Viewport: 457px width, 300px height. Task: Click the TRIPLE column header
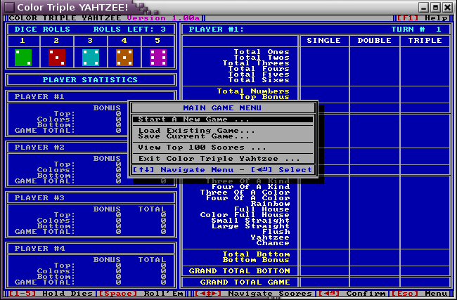425,41
